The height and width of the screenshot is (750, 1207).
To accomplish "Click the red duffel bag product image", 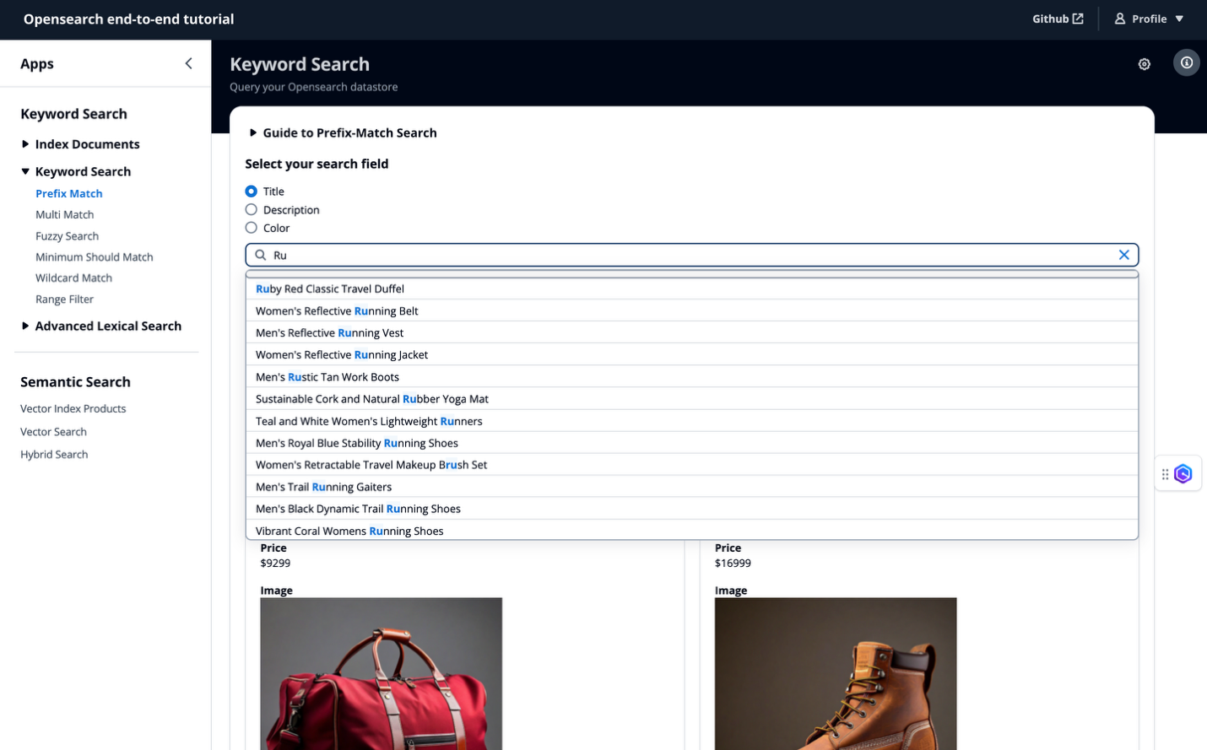I will tap(382, 674).
